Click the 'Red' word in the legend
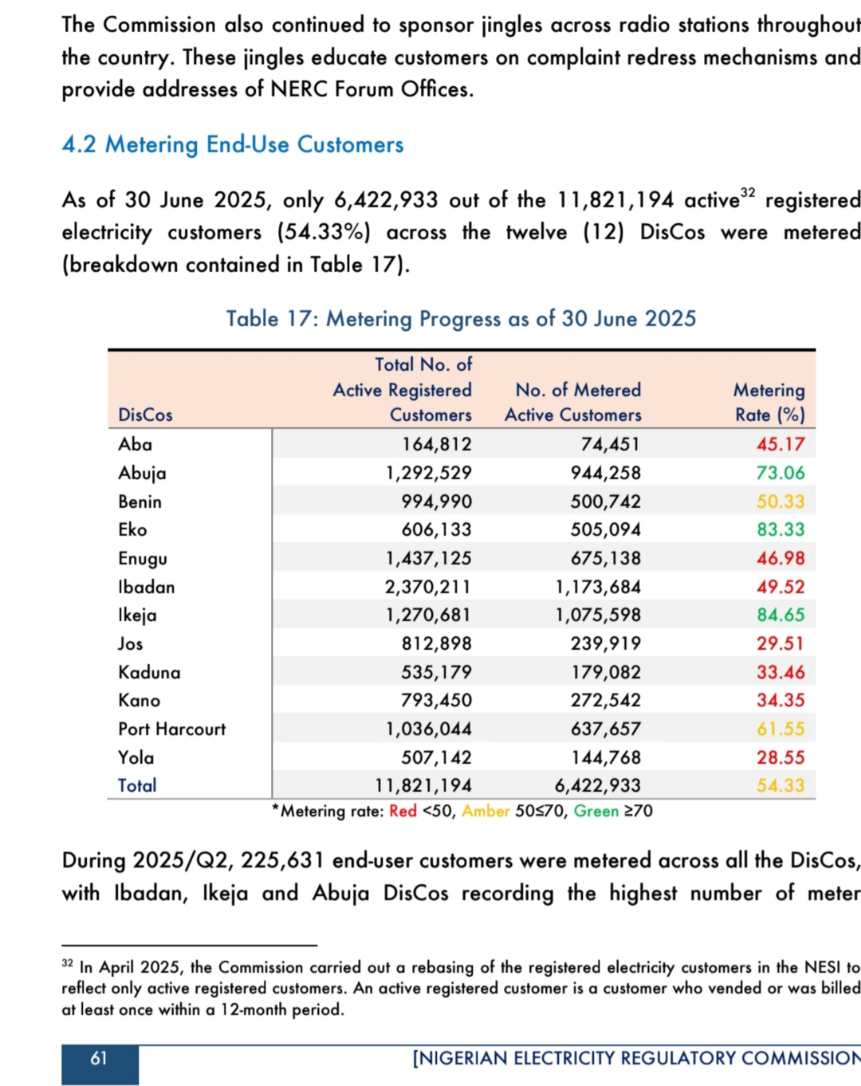861x1086 pixels. coord(403,811)
